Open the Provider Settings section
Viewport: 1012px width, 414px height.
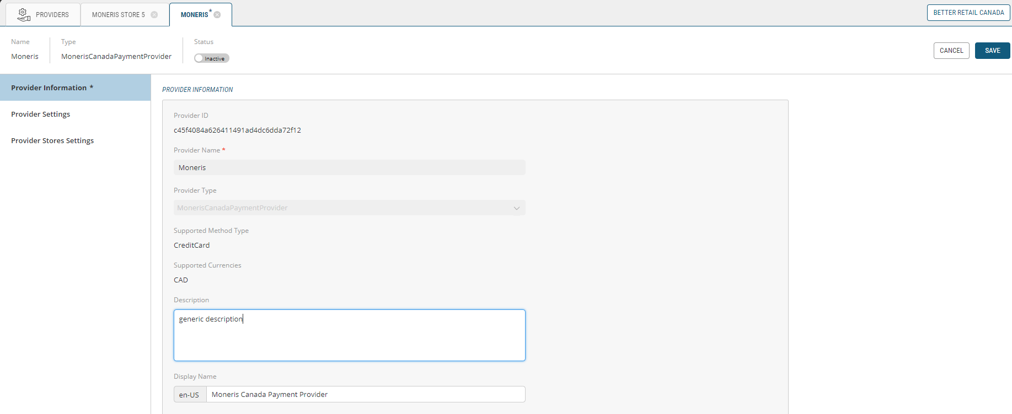[x=41, y=114]
